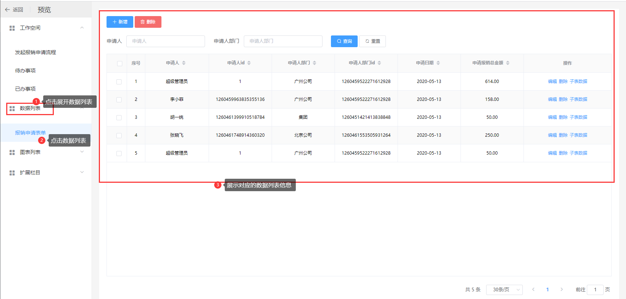Check the checkbox for row 2 (李小菲)
Image resolution: width=626 pixels, height=299 pixels.
point(119,100)
